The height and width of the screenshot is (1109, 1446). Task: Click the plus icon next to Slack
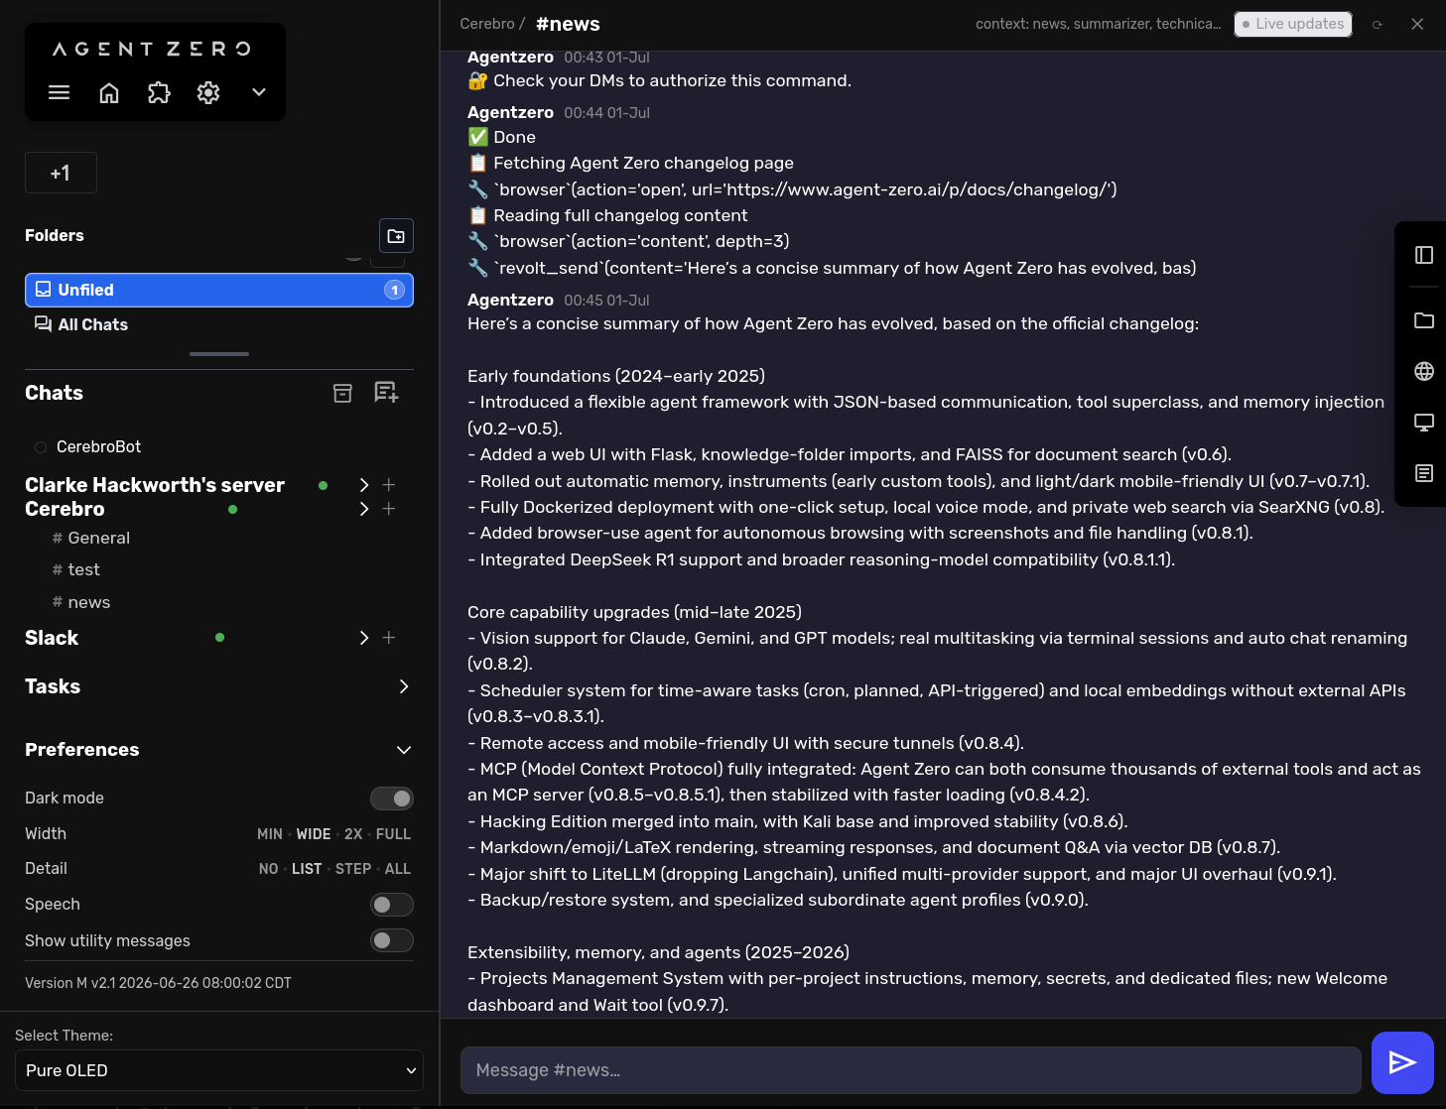(x=389, y=638)
